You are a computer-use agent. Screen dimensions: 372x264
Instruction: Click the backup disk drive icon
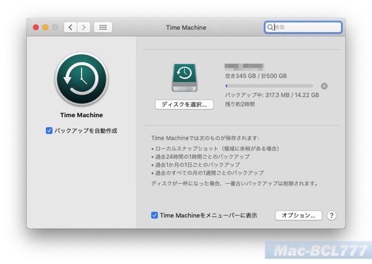(185, 78)
